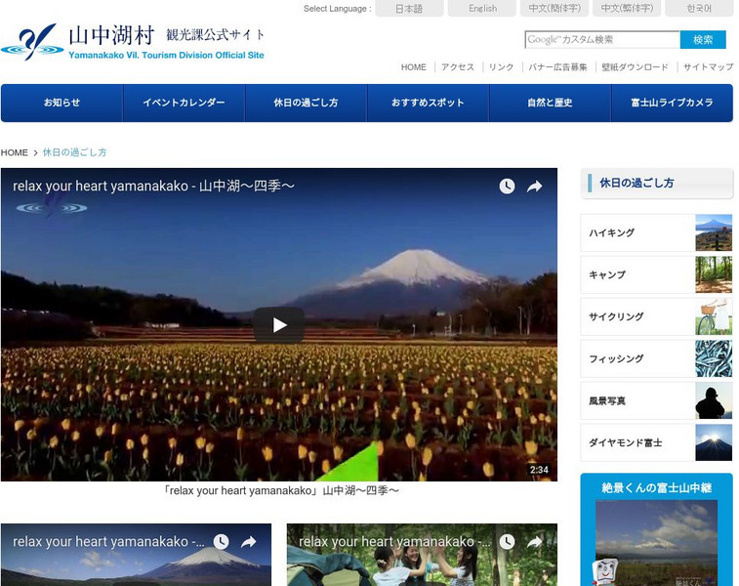Open the おすすめスポット navigation tab
Image resolution: width=739 pixels, height=586 pixels.
click(x=428, y=103)
